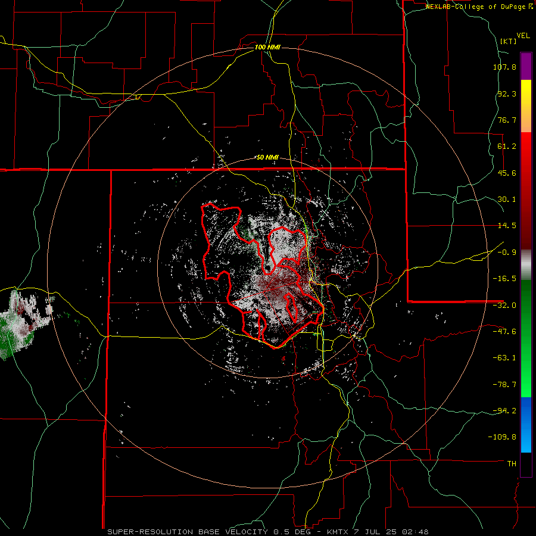The height and width of the screenshot is (536, 536).
Task: Click the -16.5 velocity scale value
Action: (x=504, y=279)
